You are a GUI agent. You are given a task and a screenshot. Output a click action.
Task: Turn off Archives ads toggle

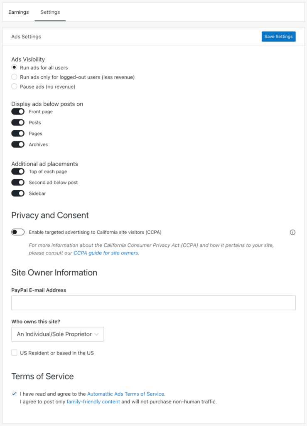tap(18, 144)
